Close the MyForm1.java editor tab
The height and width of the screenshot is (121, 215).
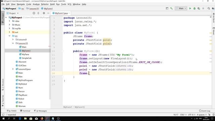click(69, 13)
